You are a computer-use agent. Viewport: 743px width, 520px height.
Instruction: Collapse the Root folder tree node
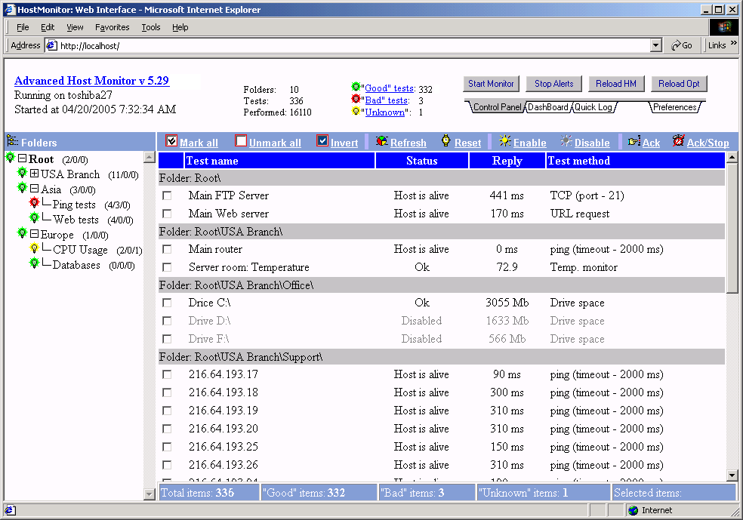click(22, 158)
